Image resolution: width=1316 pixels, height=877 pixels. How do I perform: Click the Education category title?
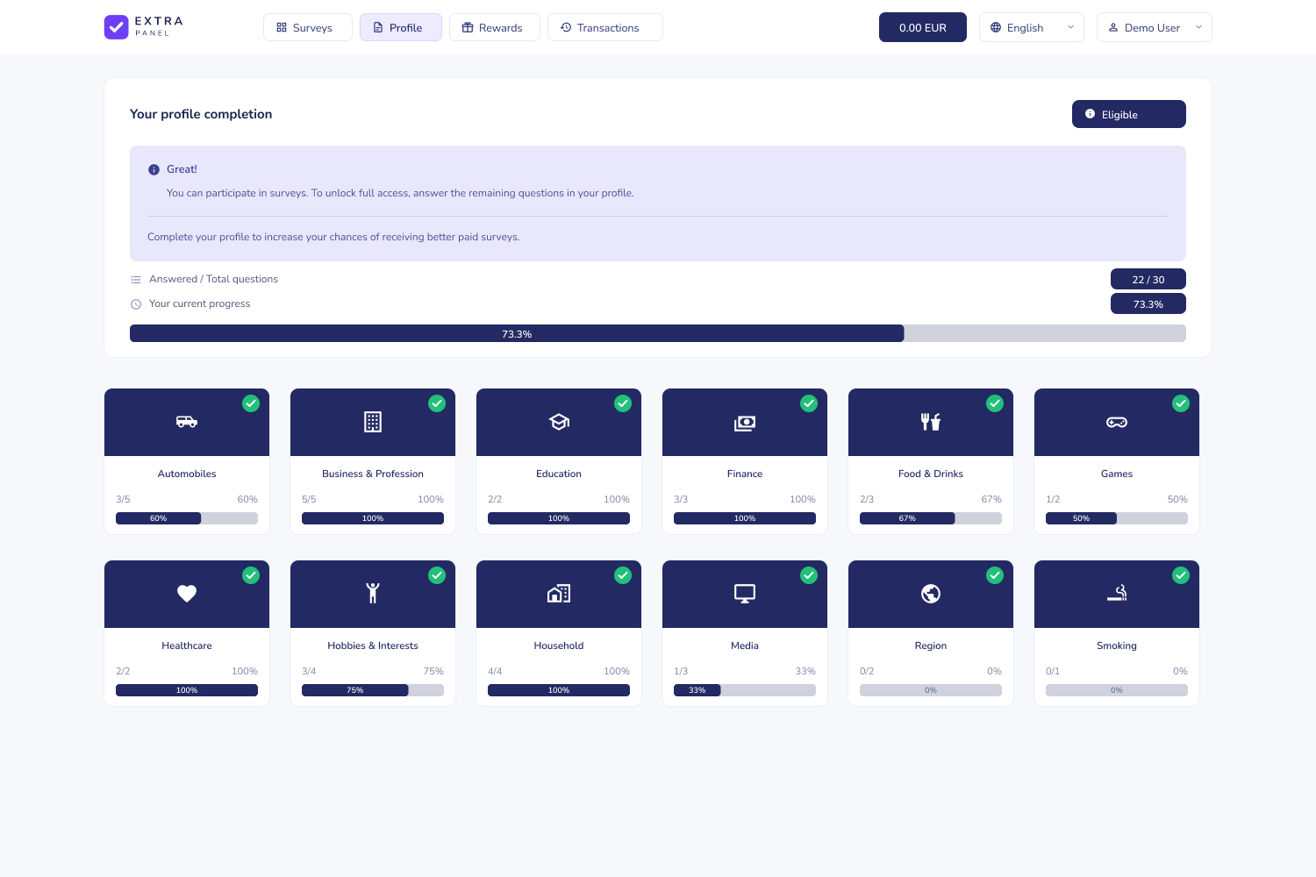pyautogui.click(x=559, y=474)
